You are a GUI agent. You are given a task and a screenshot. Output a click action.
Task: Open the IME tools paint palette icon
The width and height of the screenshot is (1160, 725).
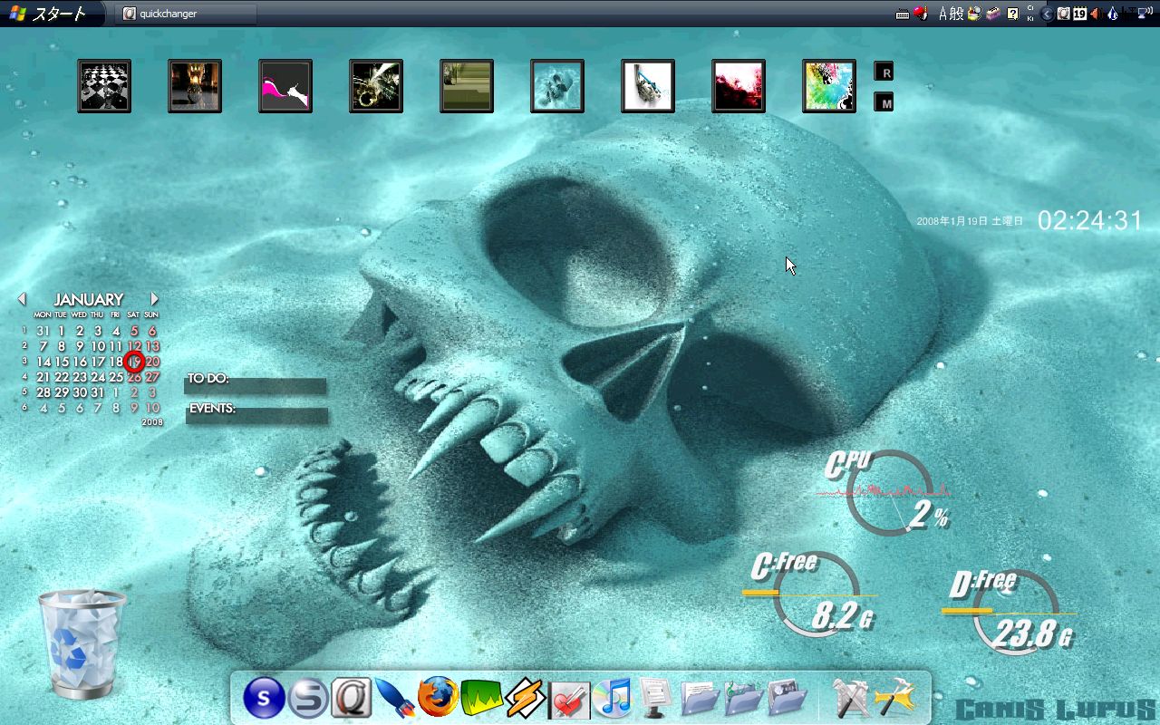pyautogui.click(x=974, y=14)
